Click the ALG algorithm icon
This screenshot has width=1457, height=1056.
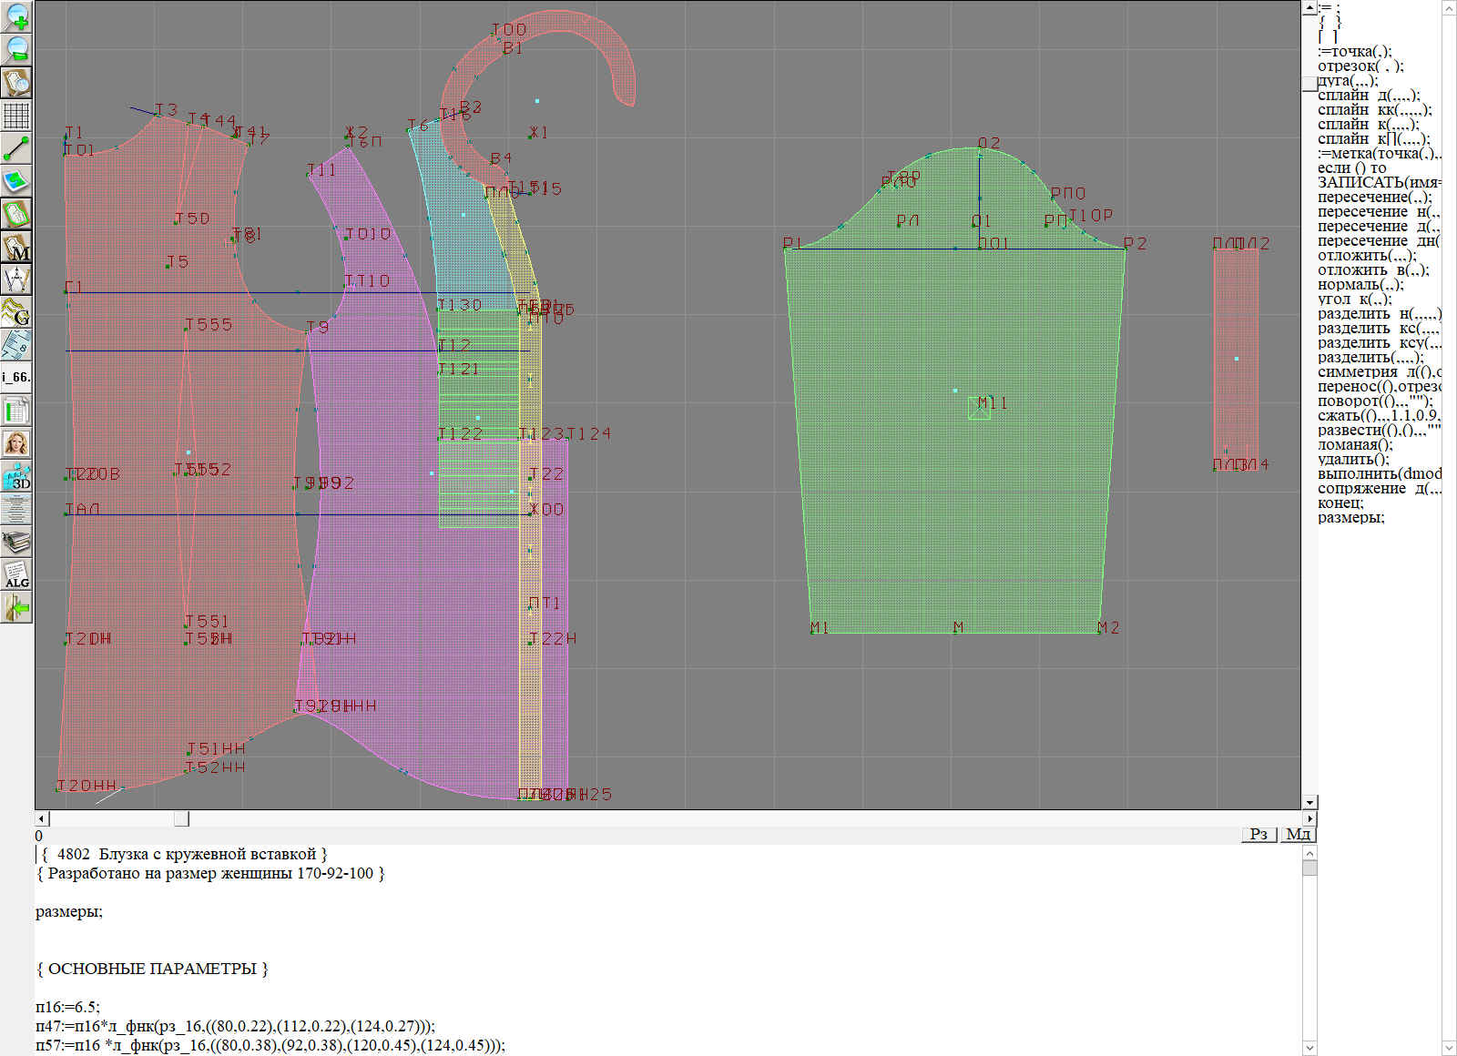(16, 574)
